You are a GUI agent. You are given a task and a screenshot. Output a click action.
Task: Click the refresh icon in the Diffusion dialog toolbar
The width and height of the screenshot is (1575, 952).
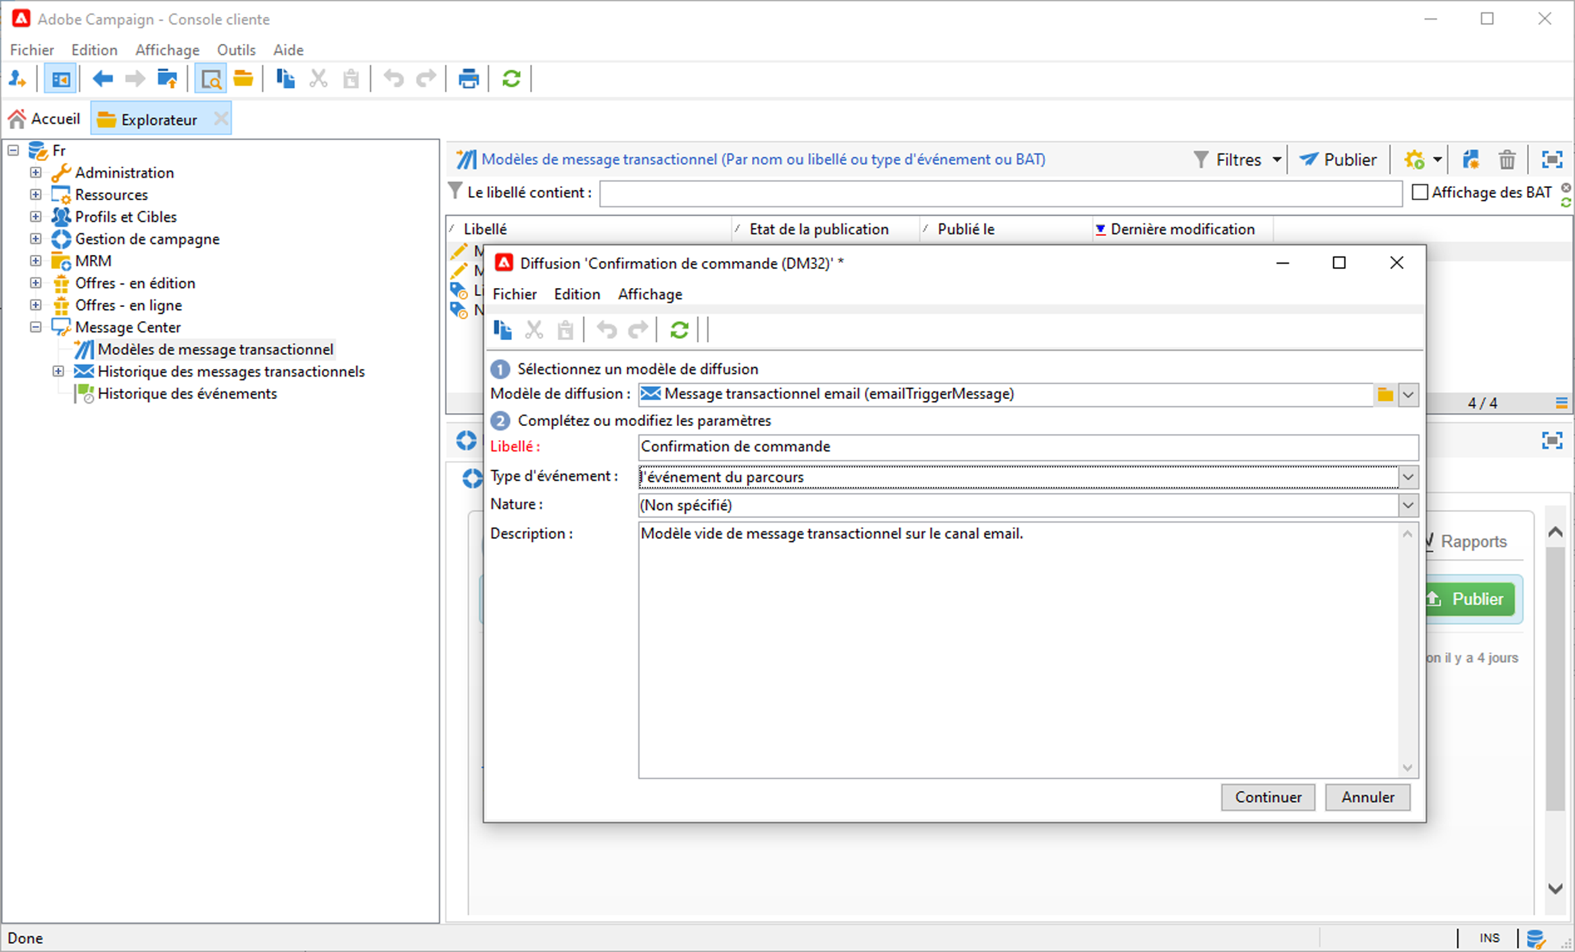pos(679,330)
